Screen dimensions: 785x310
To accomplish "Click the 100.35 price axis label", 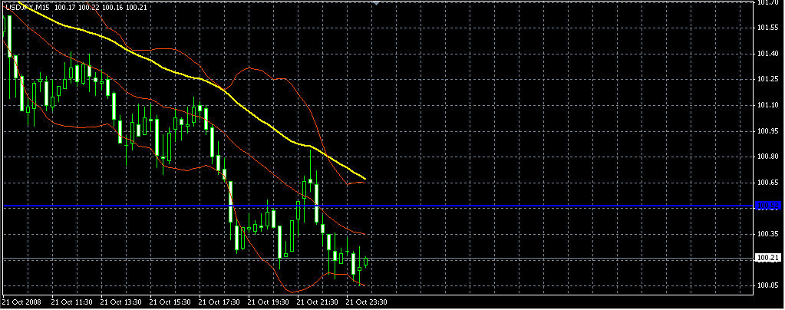I will click(768, 234).
